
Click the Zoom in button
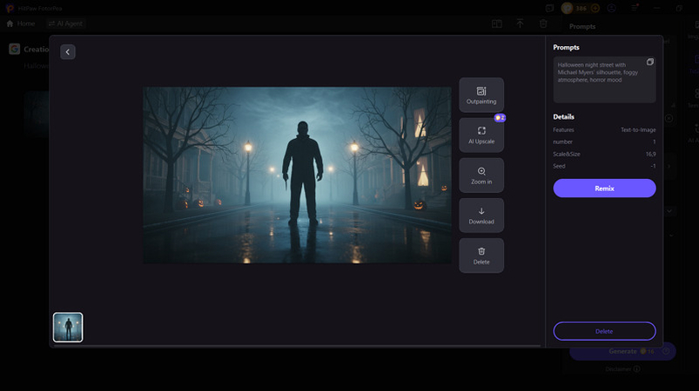pos(481,176)
